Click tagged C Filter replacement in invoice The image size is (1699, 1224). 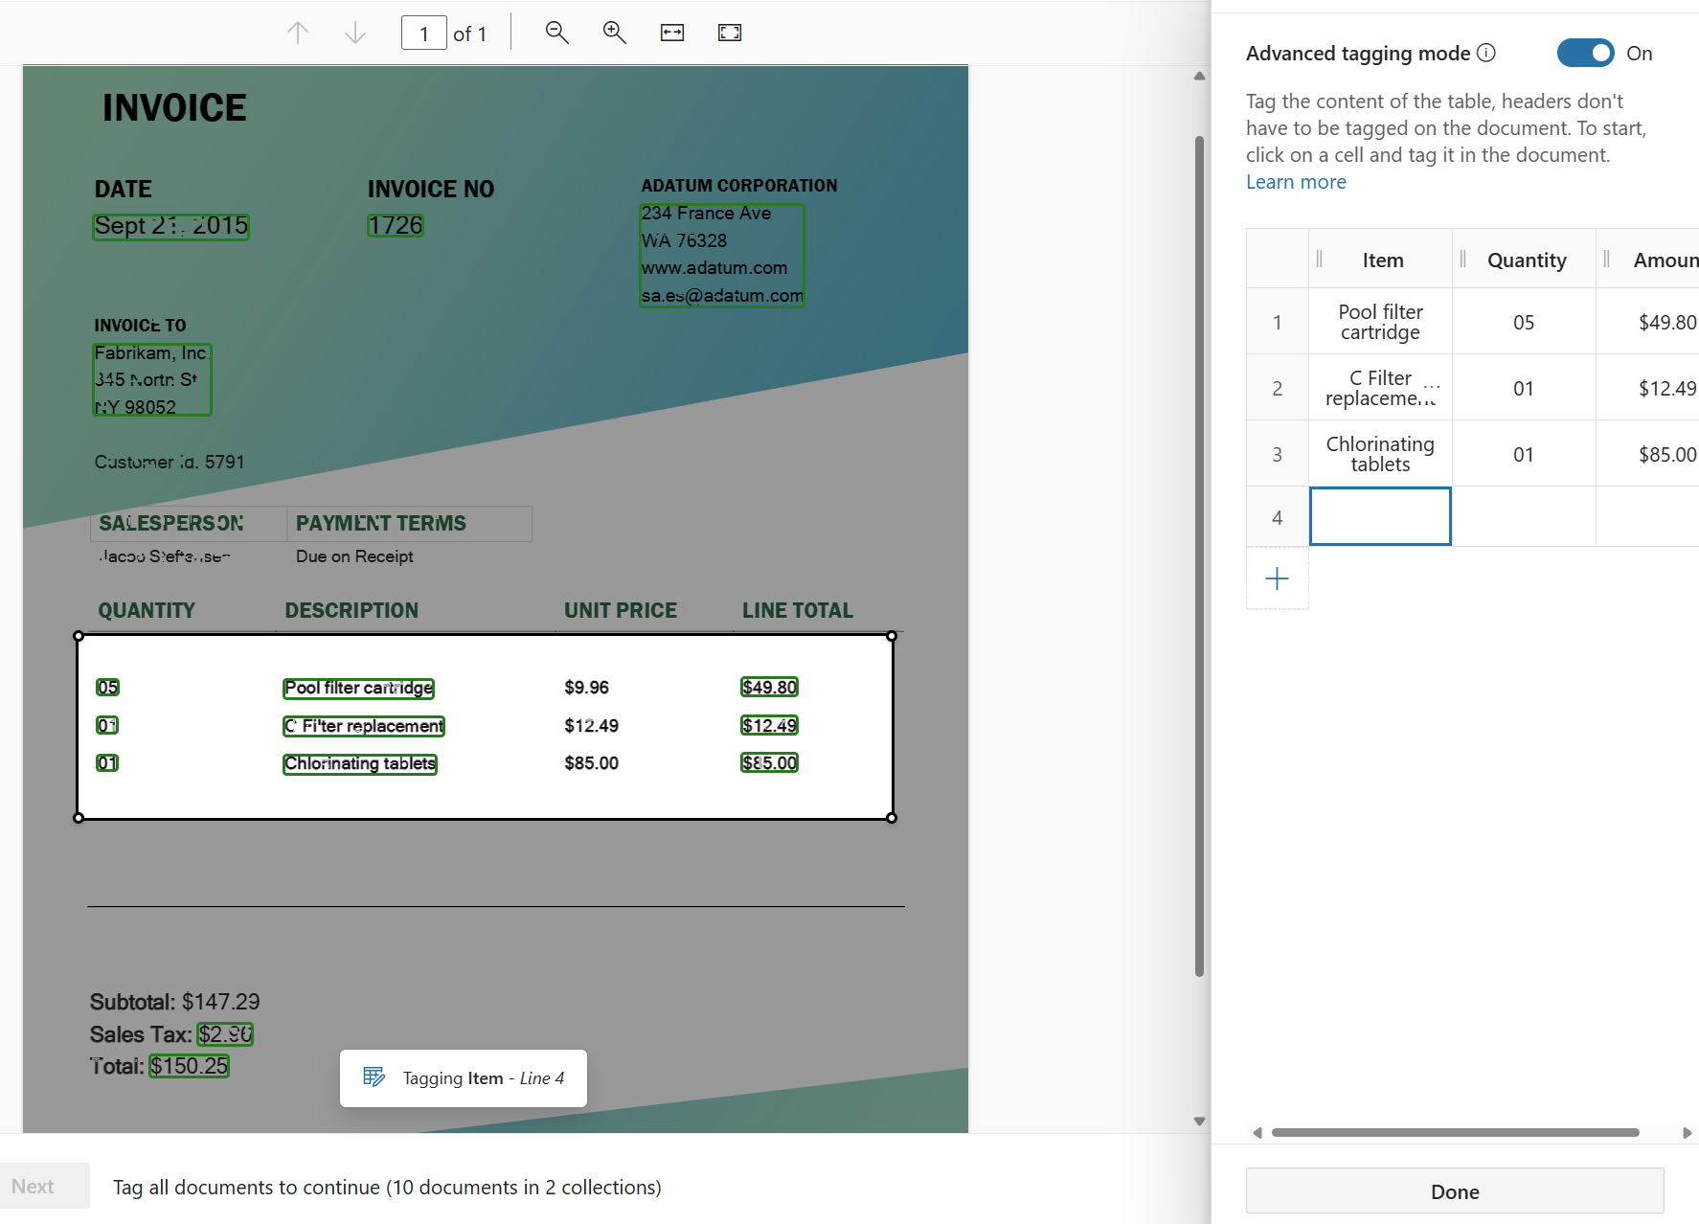point(364,726)
